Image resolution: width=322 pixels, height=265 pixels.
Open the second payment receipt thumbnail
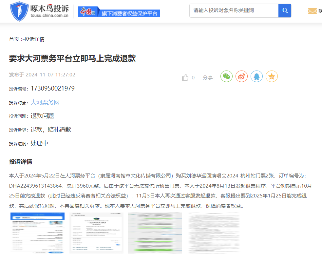click(96, 233)
